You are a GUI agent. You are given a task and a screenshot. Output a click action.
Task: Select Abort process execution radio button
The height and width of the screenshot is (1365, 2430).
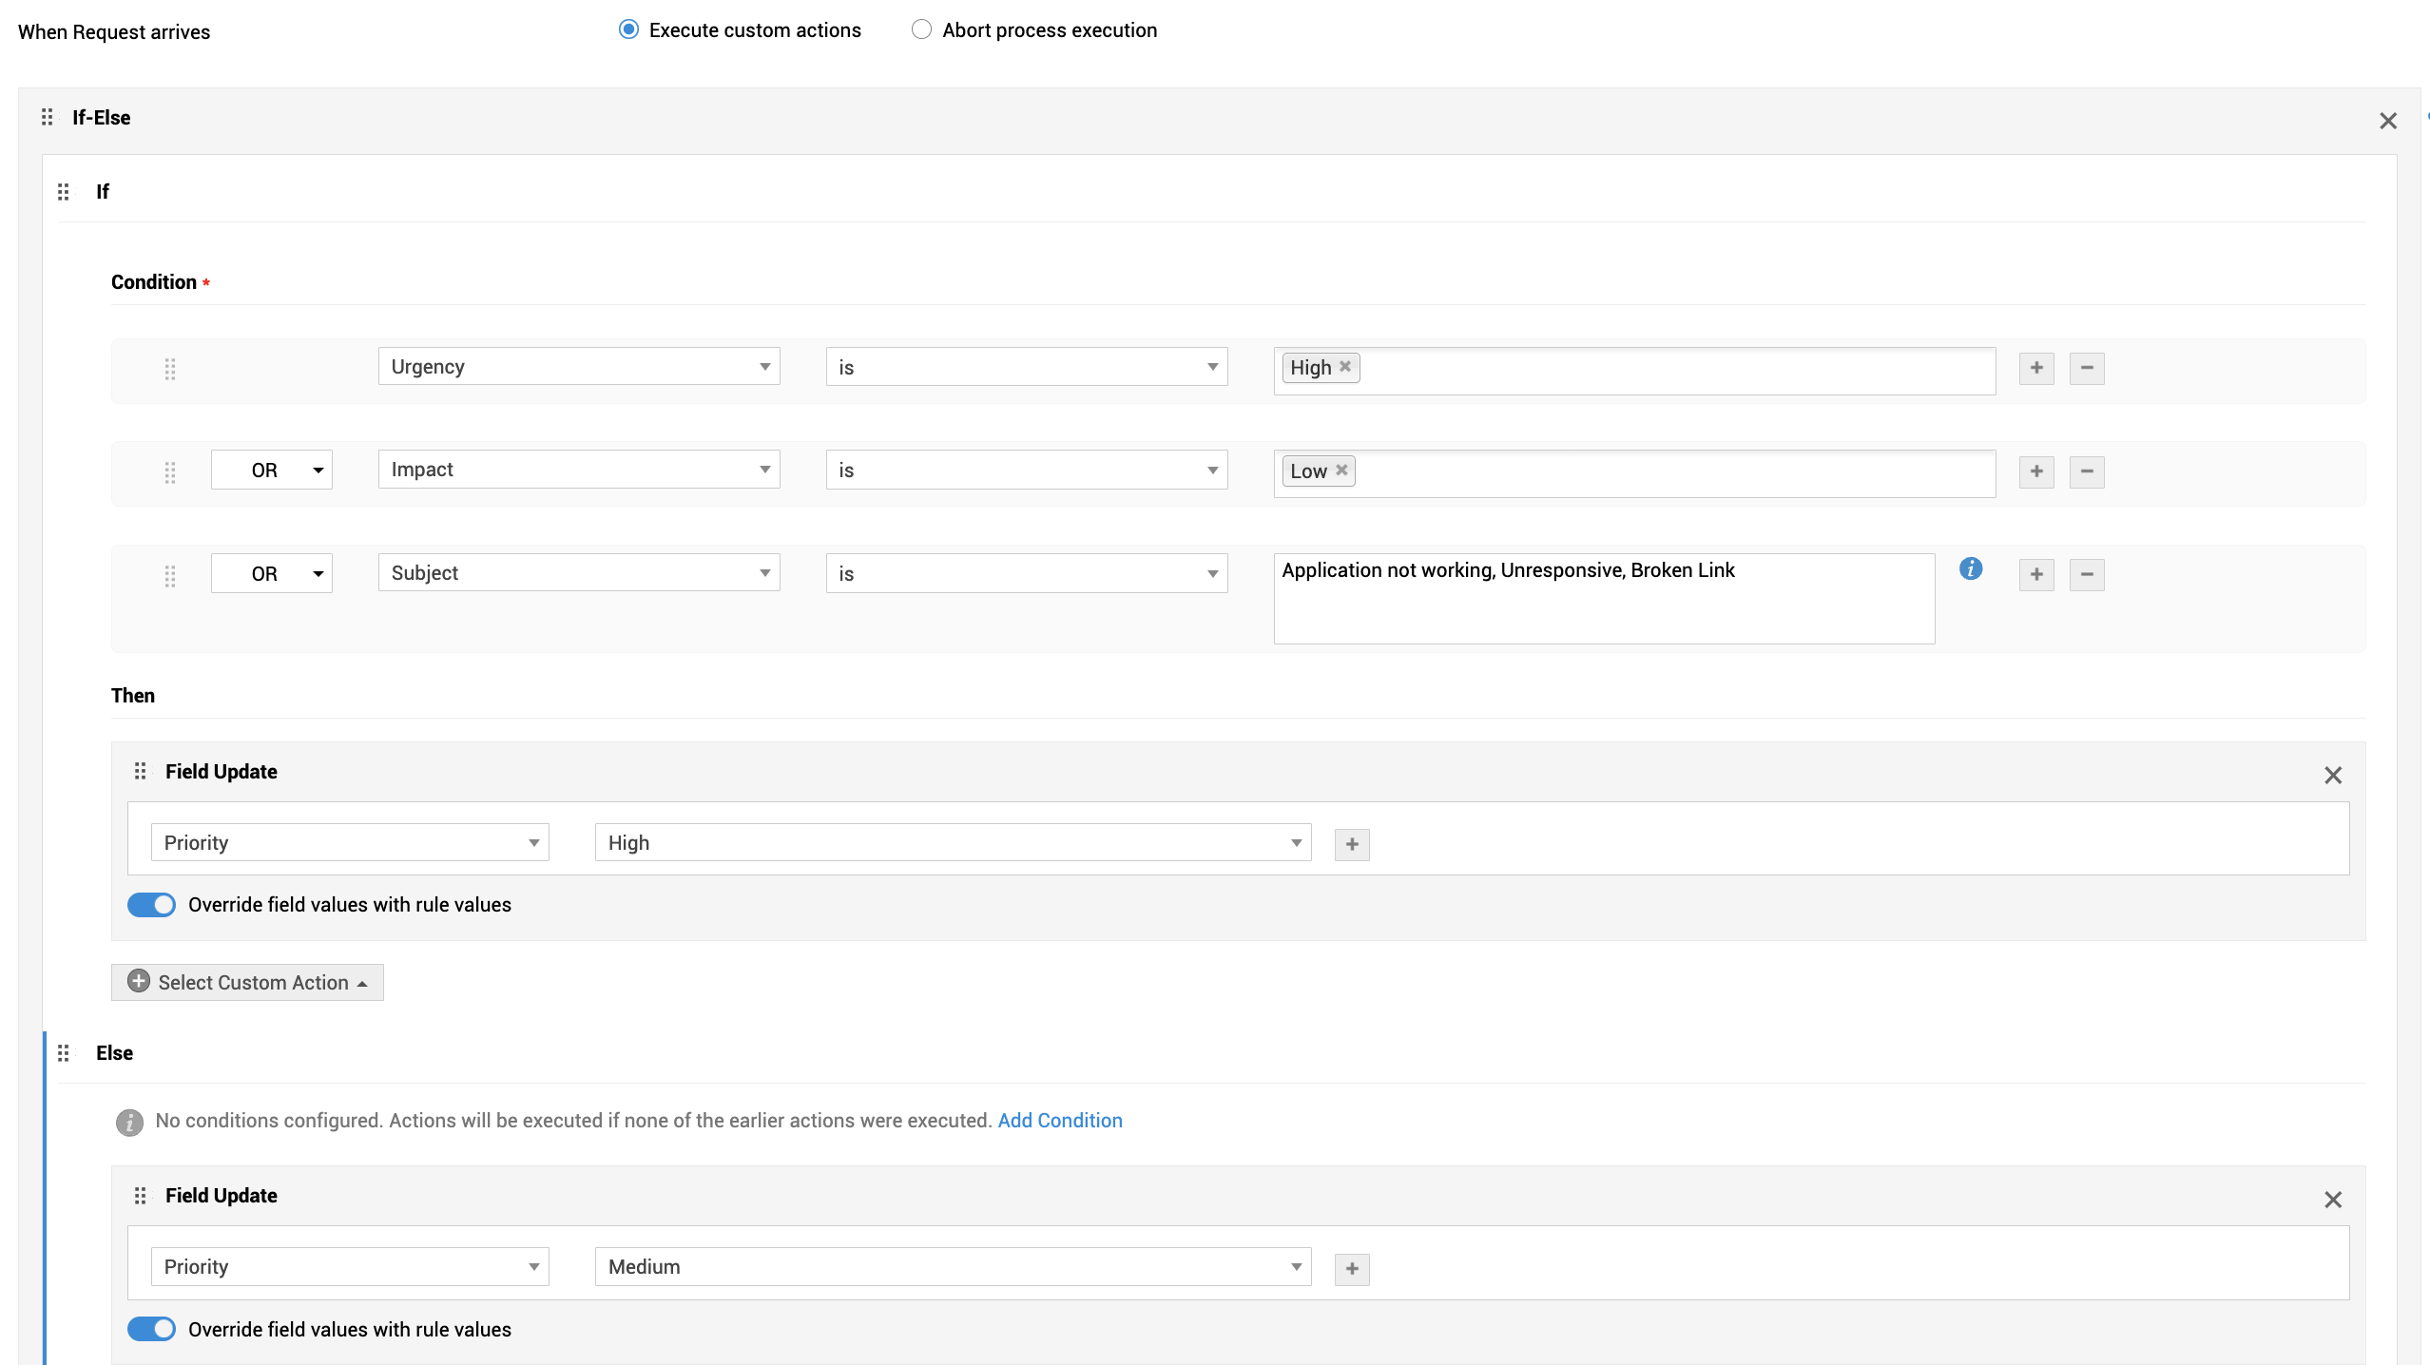click(x=921, y=29)
